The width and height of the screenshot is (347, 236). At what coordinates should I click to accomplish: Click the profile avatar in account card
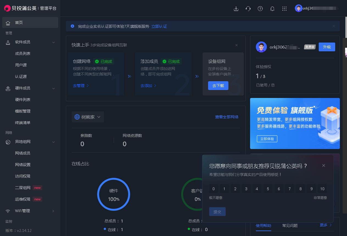(x=261, y=47)
